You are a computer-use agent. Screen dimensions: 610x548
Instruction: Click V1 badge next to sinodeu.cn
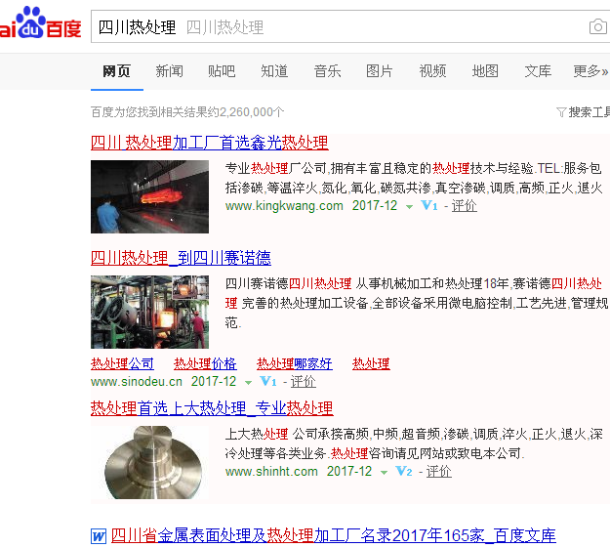(x=268, y=381)
